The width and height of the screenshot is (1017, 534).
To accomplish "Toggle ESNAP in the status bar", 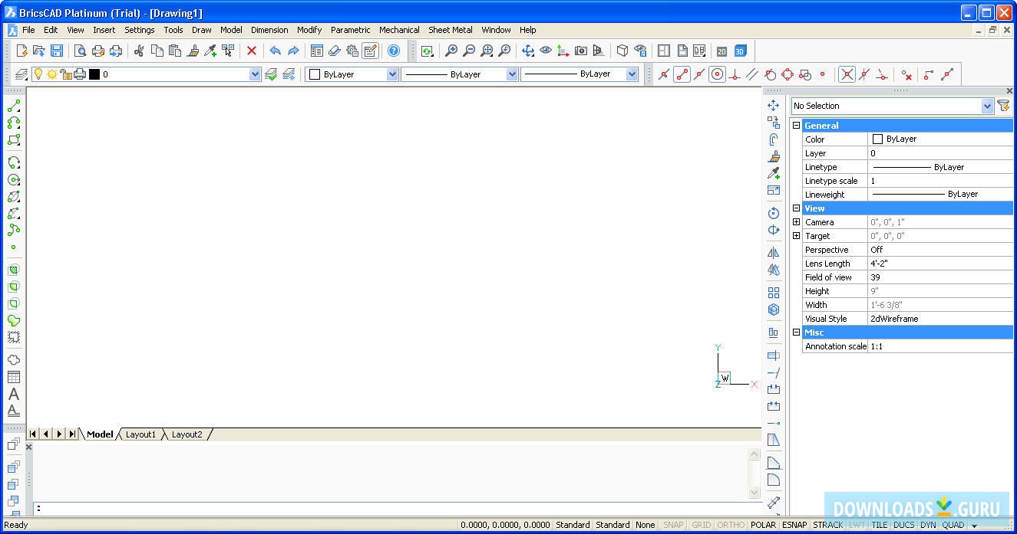I will click(x=794, y=525).
